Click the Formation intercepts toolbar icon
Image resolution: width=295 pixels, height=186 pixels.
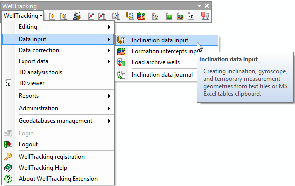pyautogui.click(x=141, y=16)
